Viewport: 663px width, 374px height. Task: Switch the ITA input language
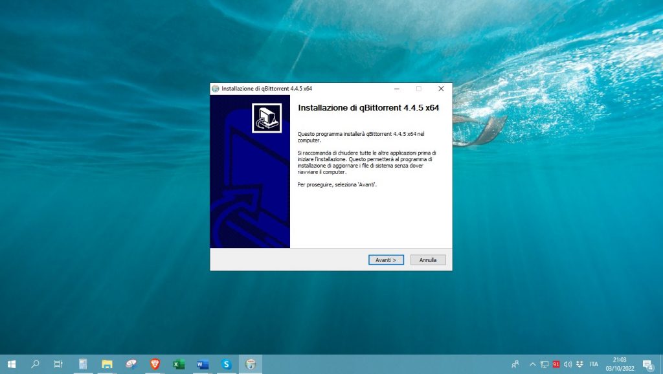coord(594,364)
